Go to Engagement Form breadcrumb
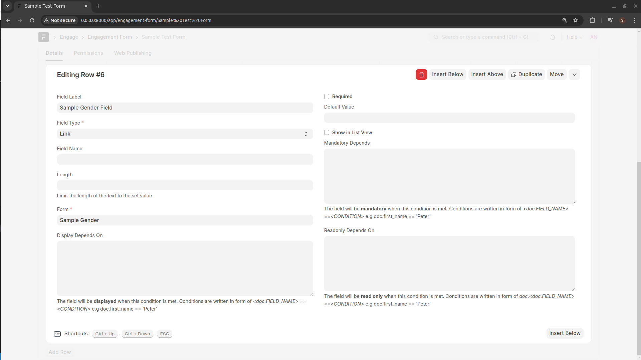 click(x=110, y=37)
